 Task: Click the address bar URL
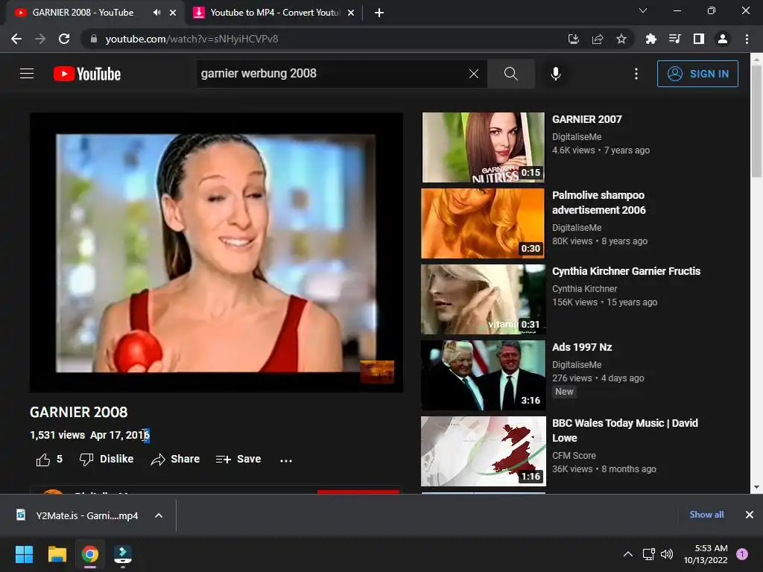[x=191, y=39]
